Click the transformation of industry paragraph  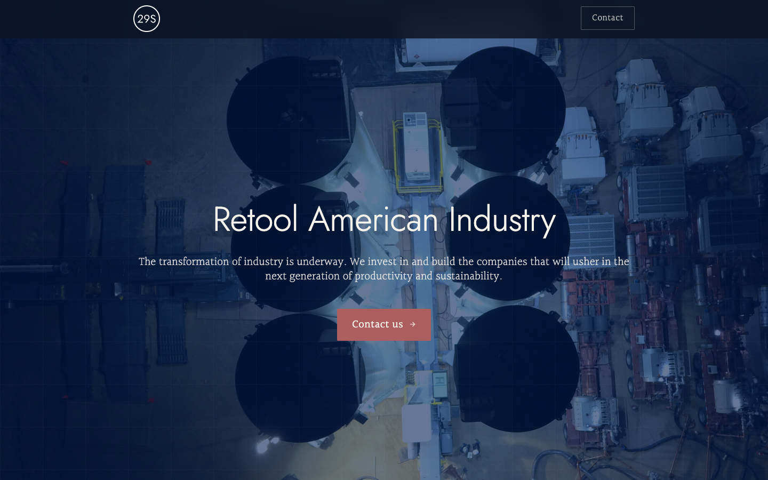pos(384,269)
